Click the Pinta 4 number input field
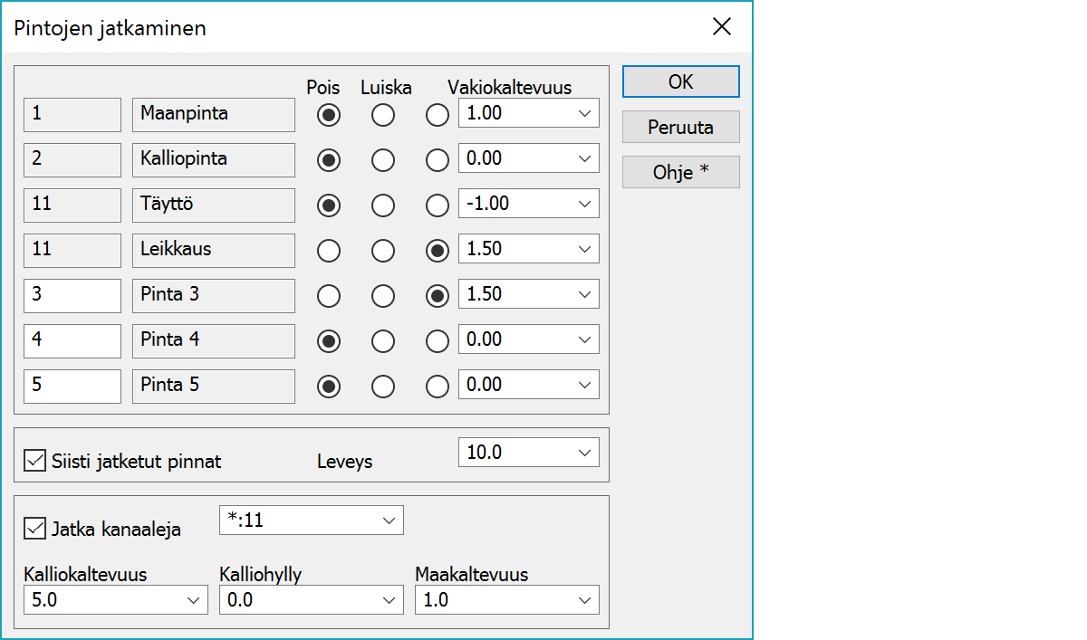 pyautogui.click(x=72, y=340)
